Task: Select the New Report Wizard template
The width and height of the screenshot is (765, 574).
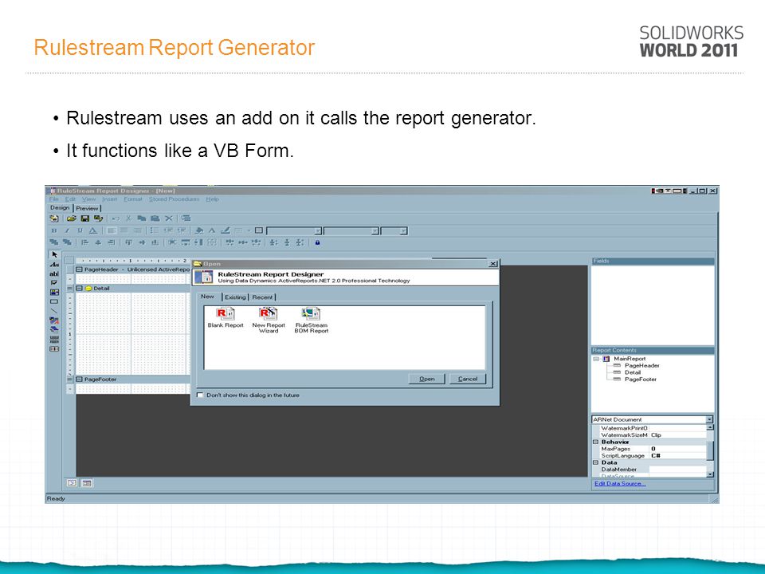Action: 269,320
